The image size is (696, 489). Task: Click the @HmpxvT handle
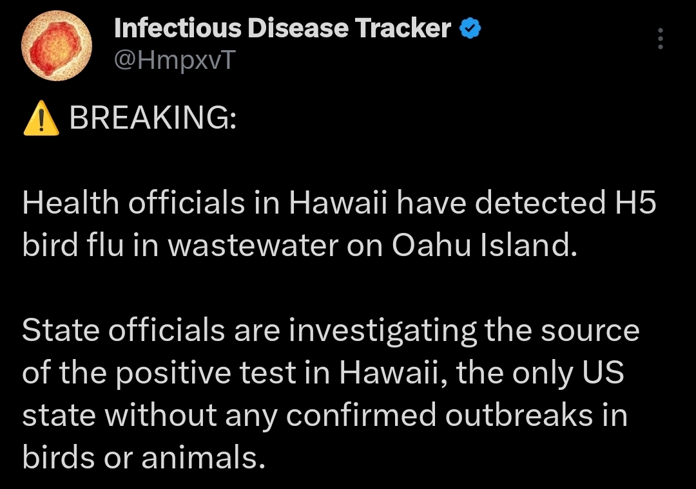coord(175,59)
